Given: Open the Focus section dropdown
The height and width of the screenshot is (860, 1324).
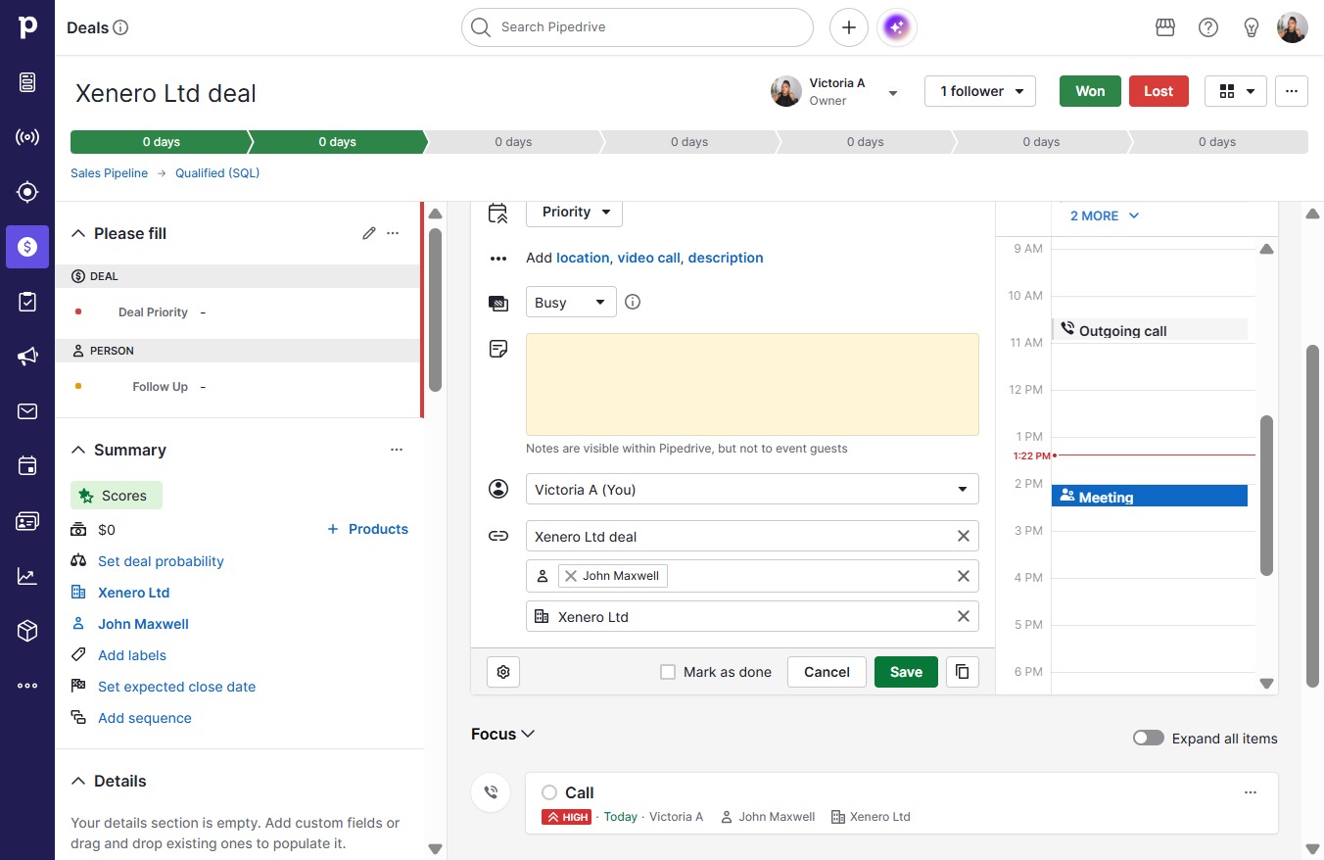Looking at the screenshot, I should click(503, 734).
